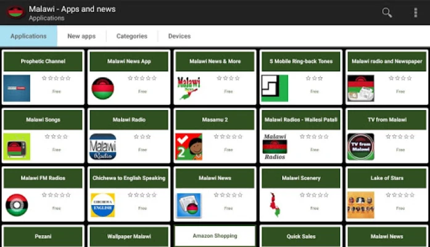Viewport: 430px width, 247px height.
Task: Tap the Malawi flag app logo
Action: (15, 12)
